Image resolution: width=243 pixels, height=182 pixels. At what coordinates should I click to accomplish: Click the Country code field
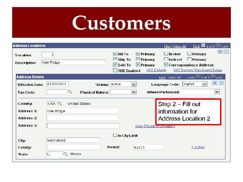pyautogui.click(x=52, y=103)
